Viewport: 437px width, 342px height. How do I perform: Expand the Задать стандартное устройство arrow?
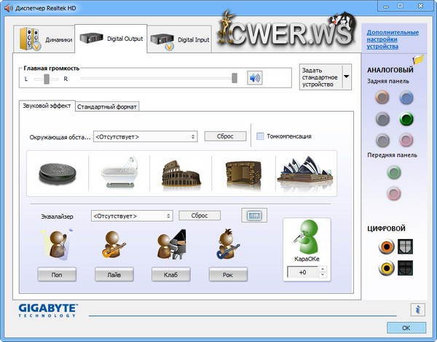346,77
